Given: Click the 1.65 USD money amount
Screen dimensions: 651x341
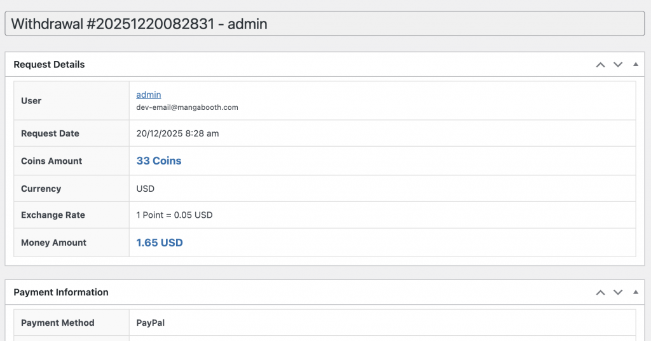Looking at the screenshot, I should coord(160,243).
